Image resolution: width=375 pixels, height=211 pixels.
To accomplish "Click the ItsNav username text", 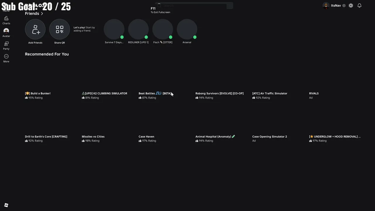I will pyautogui.click(x=336, y=6).
